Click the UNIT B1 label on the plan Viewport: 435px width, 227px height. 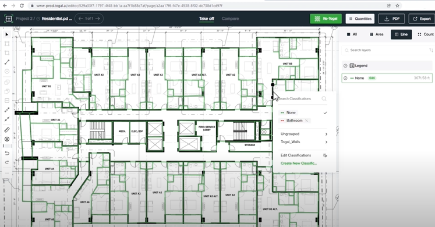pos(47,87)
